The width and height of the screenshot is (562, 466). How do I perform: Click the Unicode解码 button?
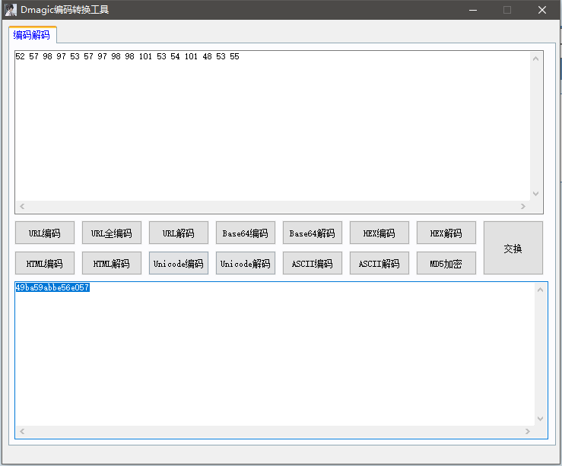pyautogui.click(x=246, y=263)
